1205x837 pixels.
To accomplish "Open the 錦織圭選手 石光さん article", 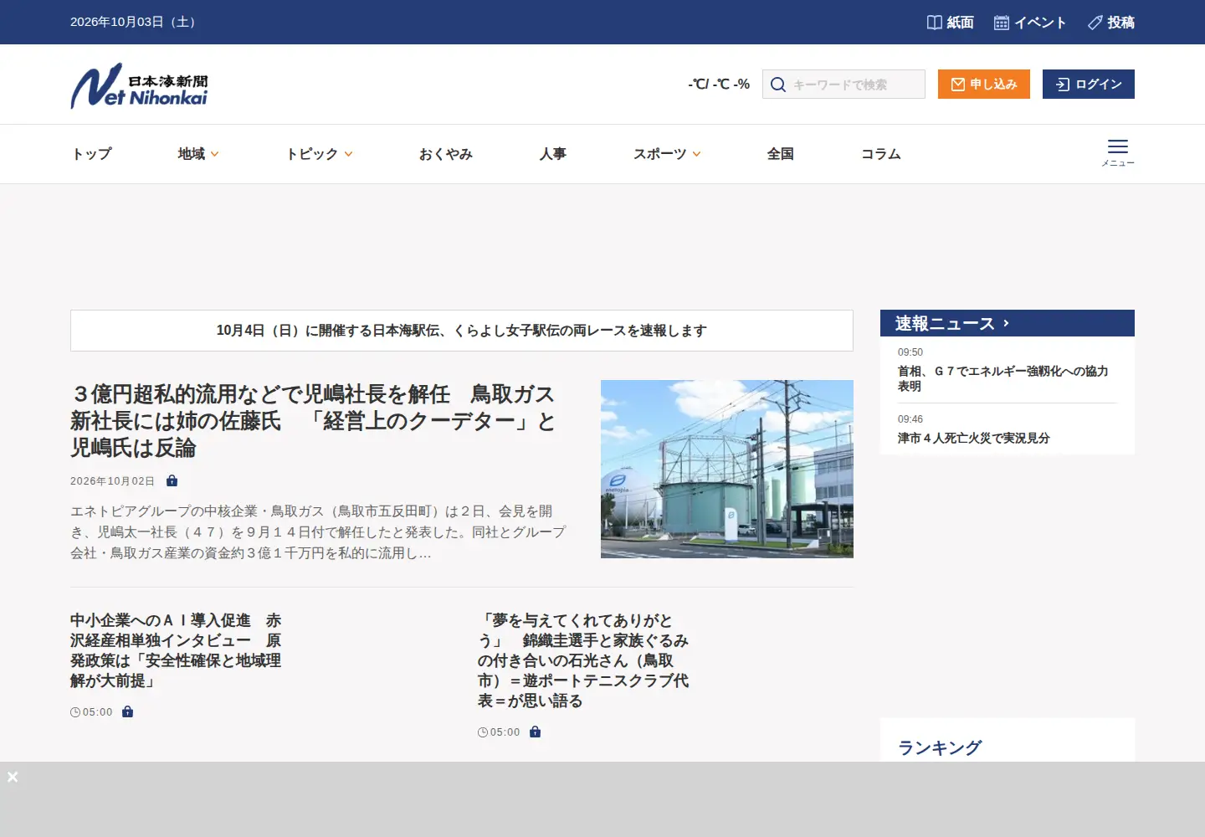I will [x=583, y=660].
